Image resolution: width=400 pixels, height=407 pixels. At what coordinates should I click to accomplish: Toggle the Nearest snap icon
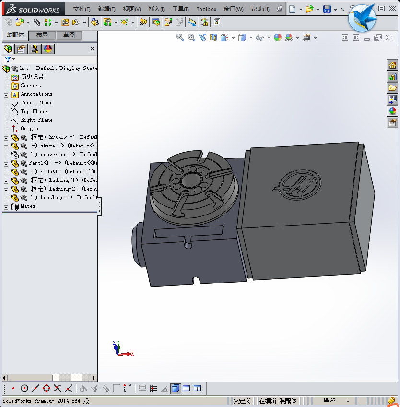(69, 389)
